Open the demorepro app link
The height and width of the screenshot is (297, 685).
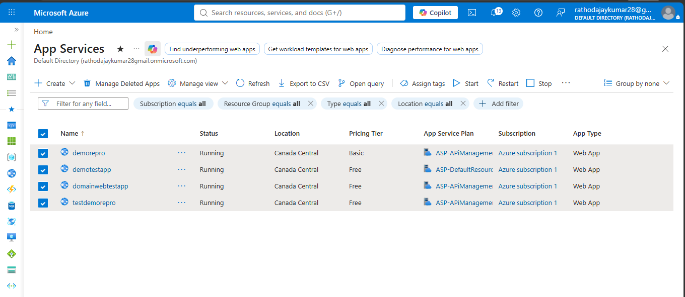pyautogui.click(x=89, y=153)
